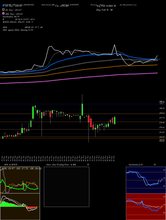Click the 'Stochastics & RSI' panel title
This screenshot has height=220, width=166.
click(x=142, y=165)
